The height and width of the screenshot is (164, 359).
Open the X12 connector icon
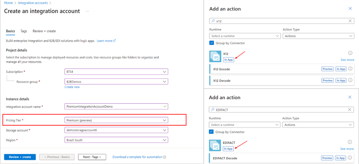coord(215,56)
